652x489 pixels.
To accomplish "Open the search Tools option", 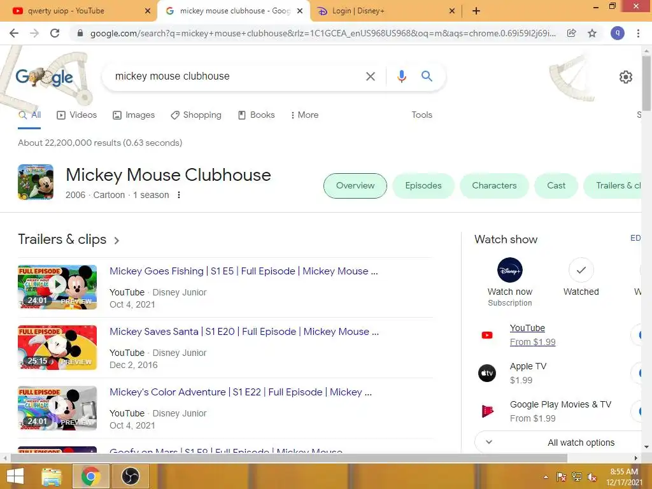I will (x=422, y=115).
